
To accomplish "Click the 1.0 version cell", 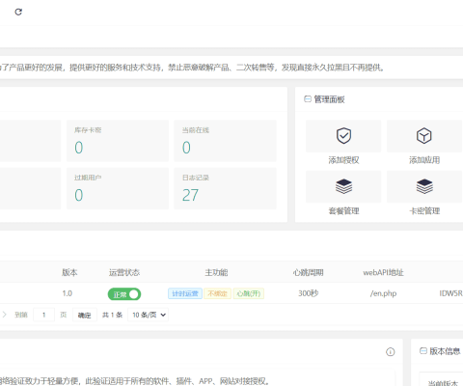I will (68, 293).
